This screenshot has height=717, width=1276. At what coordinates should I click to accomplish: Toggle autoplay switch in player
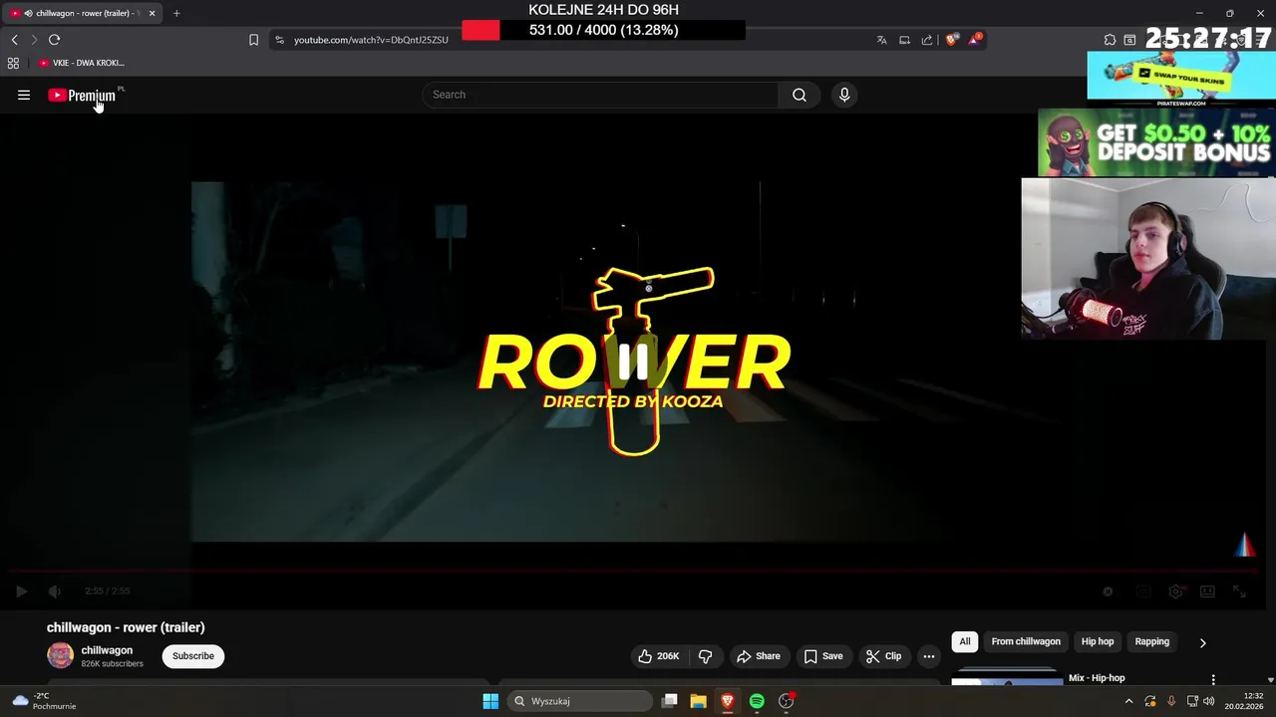pyautogui.click(x=1108, y=592)
